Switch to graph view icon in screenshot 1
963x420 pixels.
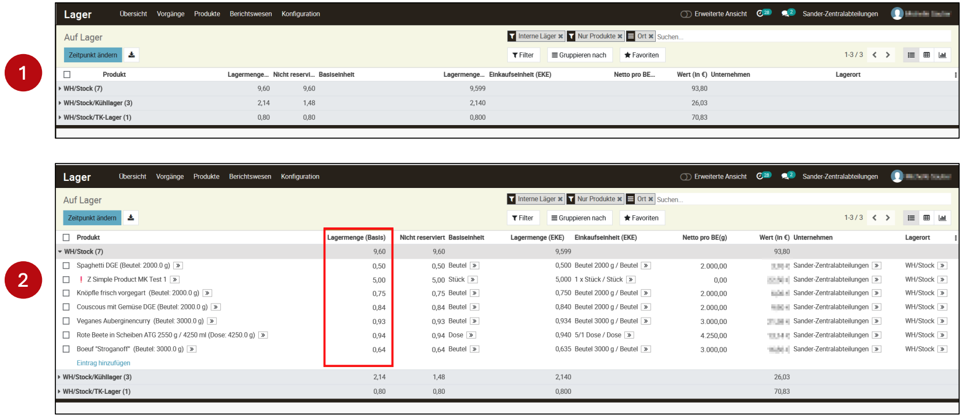coord(943,55)
